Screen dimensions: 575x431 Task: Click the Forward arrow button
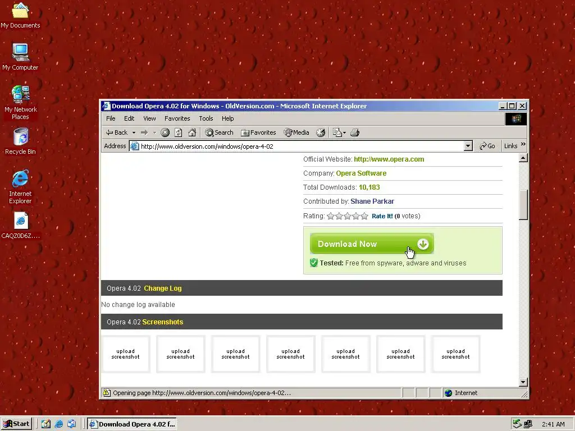point(144,132)
